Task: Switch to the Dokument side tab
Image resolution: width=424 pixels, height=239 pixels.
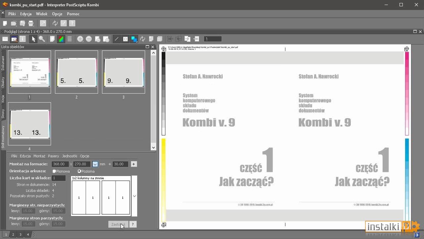Action: click(3, 63)
